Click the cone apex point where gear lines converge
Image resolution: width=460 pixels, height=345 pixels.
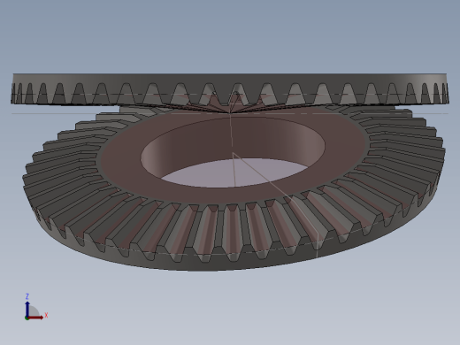(x=230, y=113)
